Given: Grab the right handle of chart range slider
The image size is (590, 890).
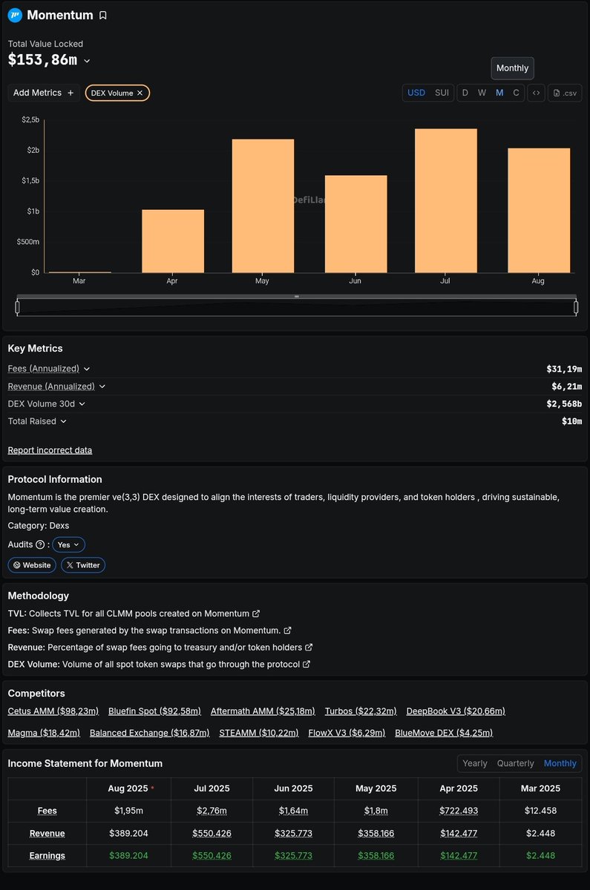Looking at the screenshot, I should tap(576, 306).
